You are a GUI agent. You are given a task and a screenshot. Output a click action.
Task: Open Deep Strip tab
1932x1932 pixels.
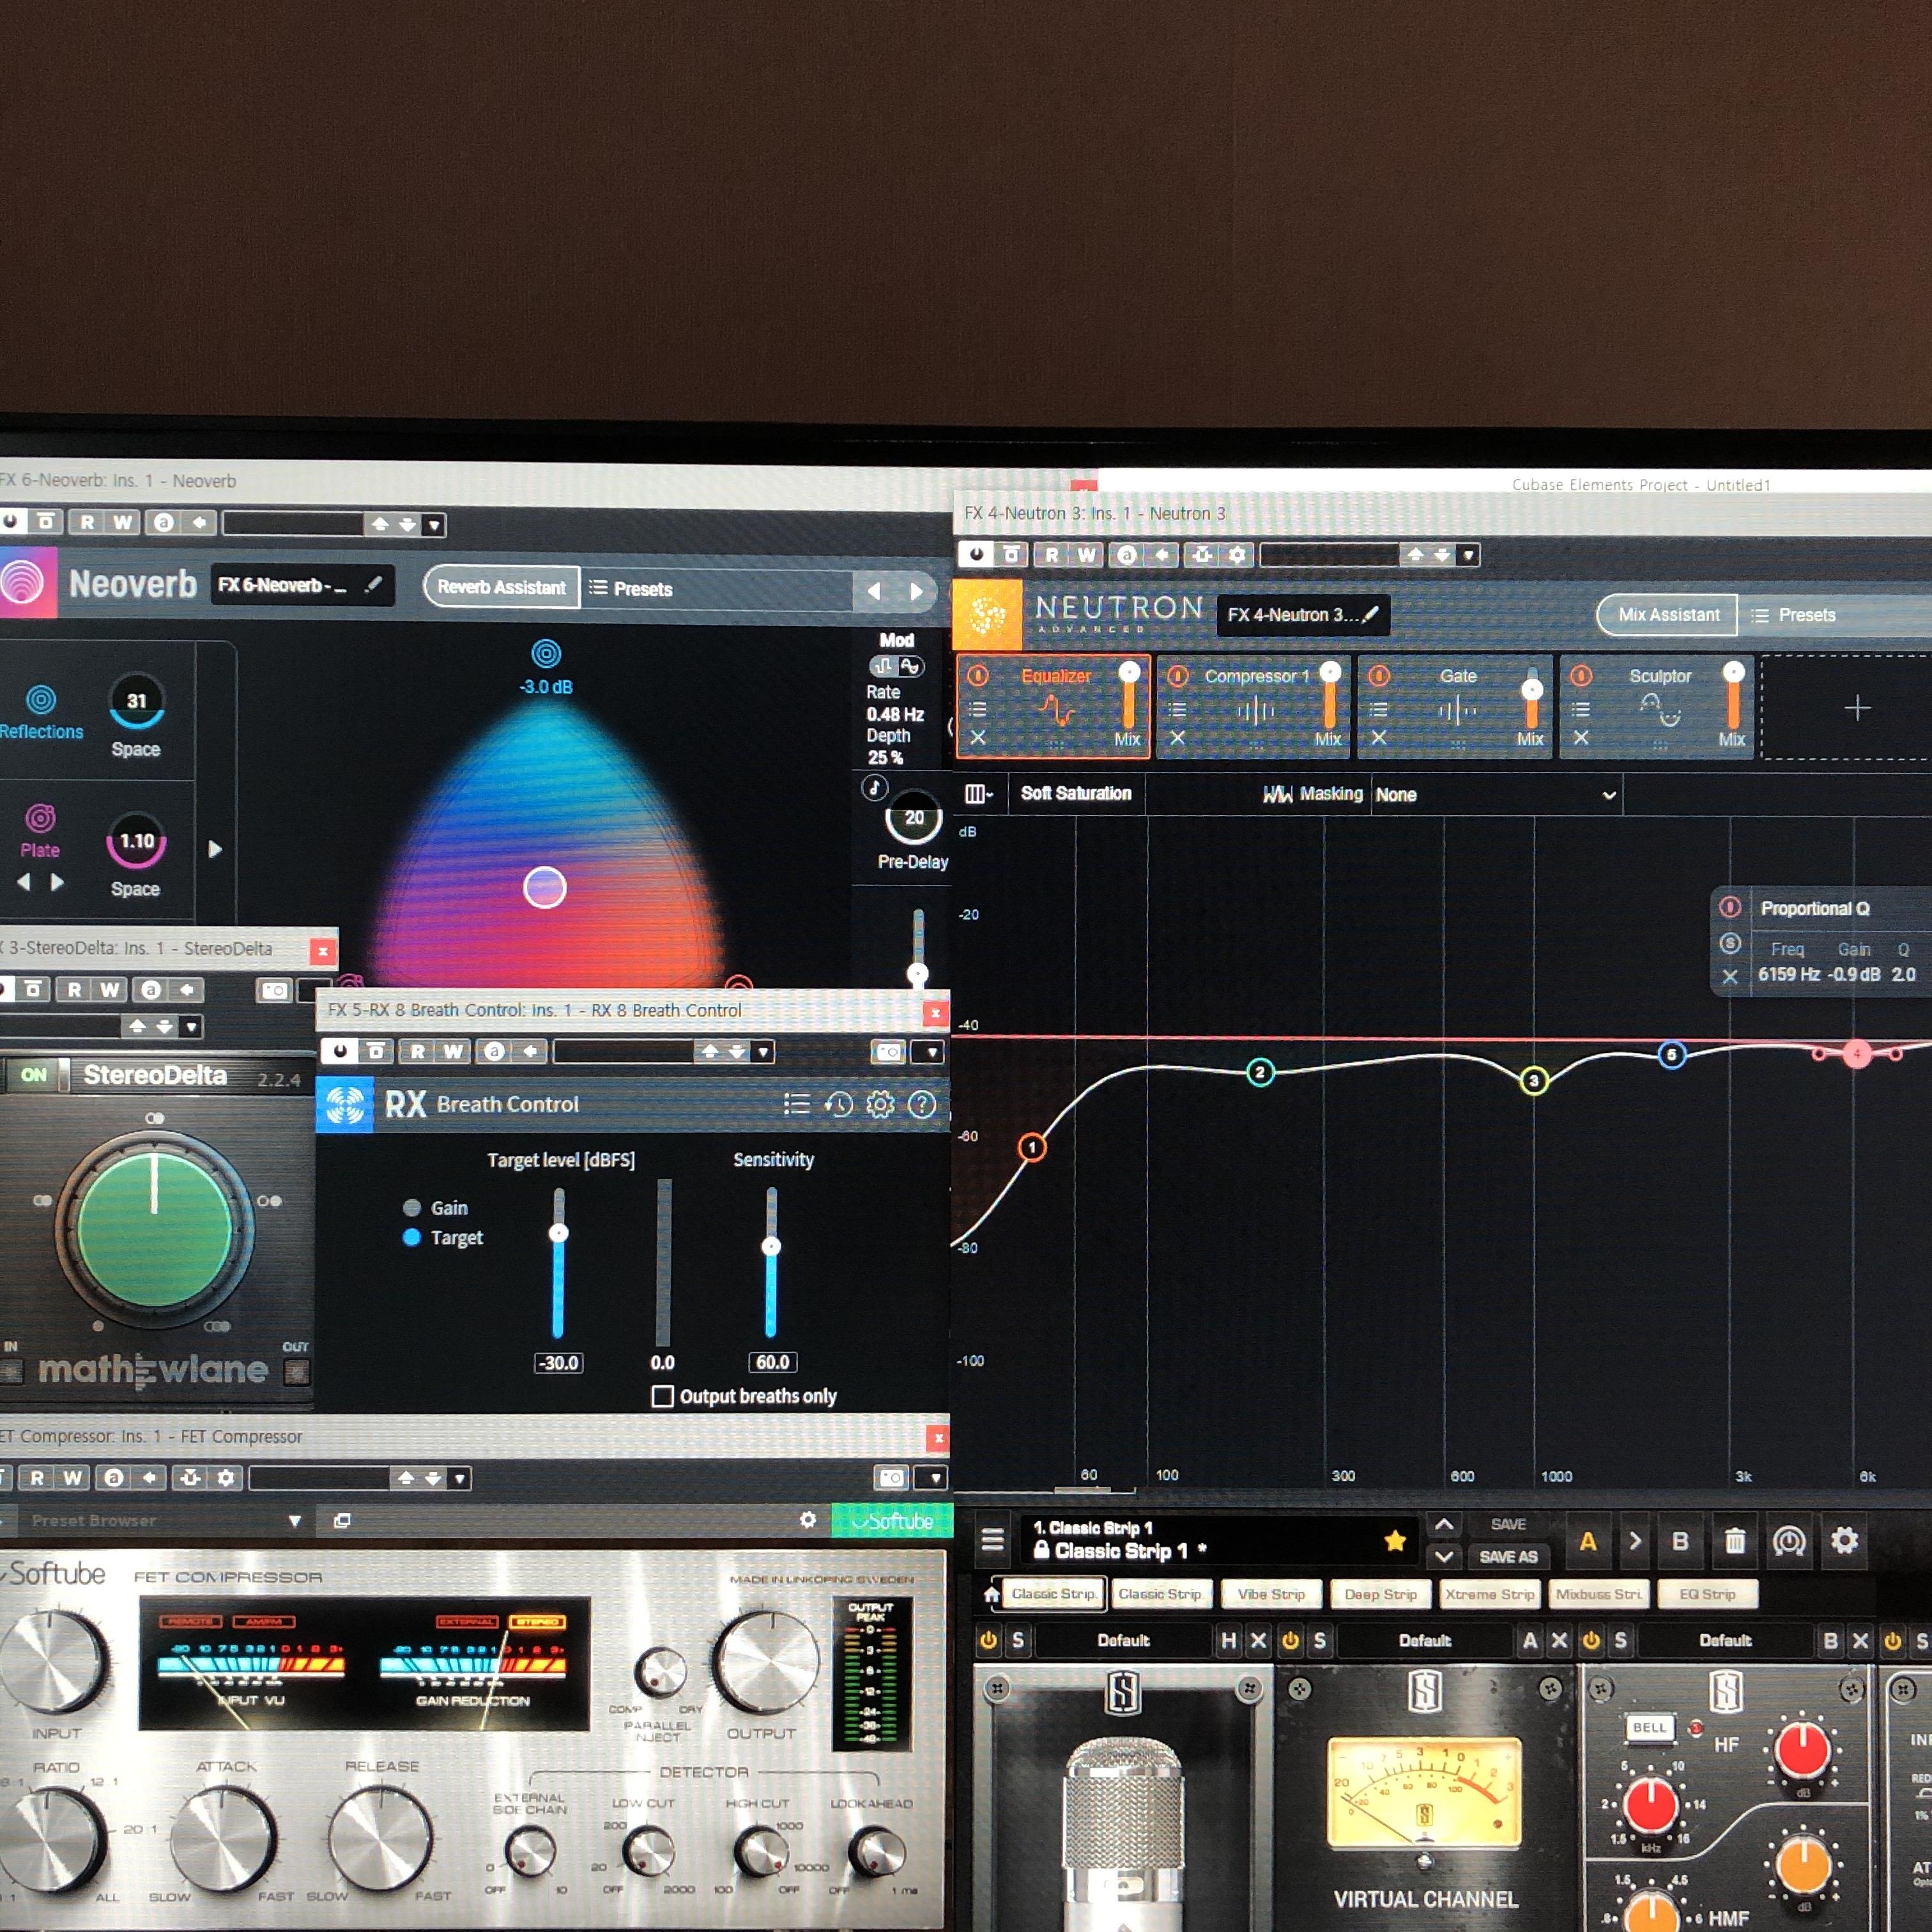click(x=1380, y=1594)
